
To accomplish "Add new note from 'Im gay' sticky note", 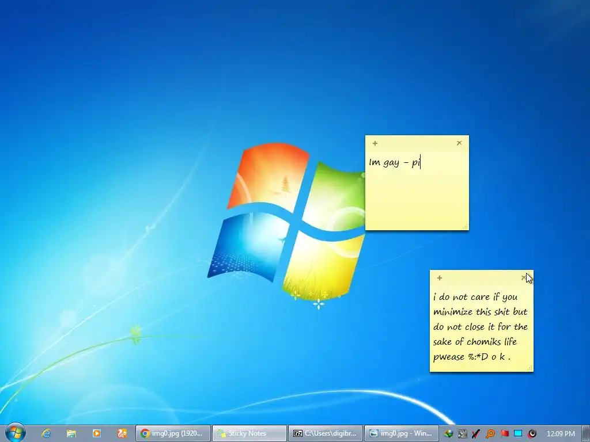I will point(375,143).
